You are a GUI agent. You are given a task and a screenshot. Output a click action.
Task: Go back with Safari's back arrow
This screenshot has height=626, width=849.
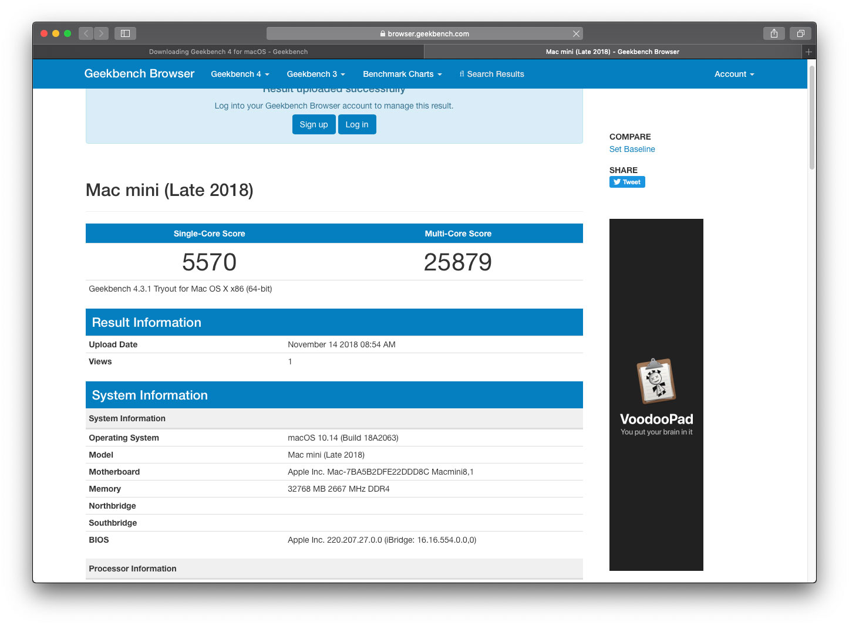pos(86,33)
